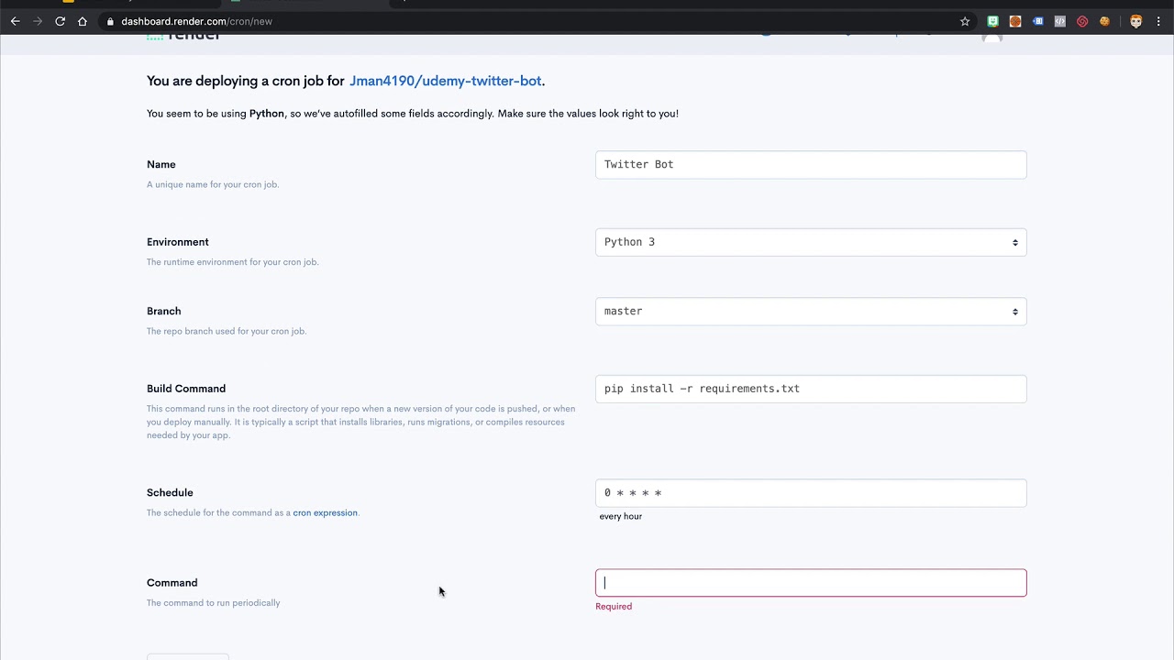Open the Chrome three-dot menu
The width and height of the screenshot is (1174, 660).
[x=1159, y=21]
